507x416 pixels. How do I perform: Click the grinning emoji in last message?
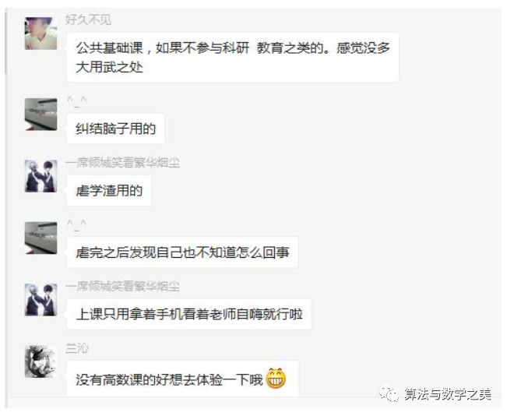[276, 378]
